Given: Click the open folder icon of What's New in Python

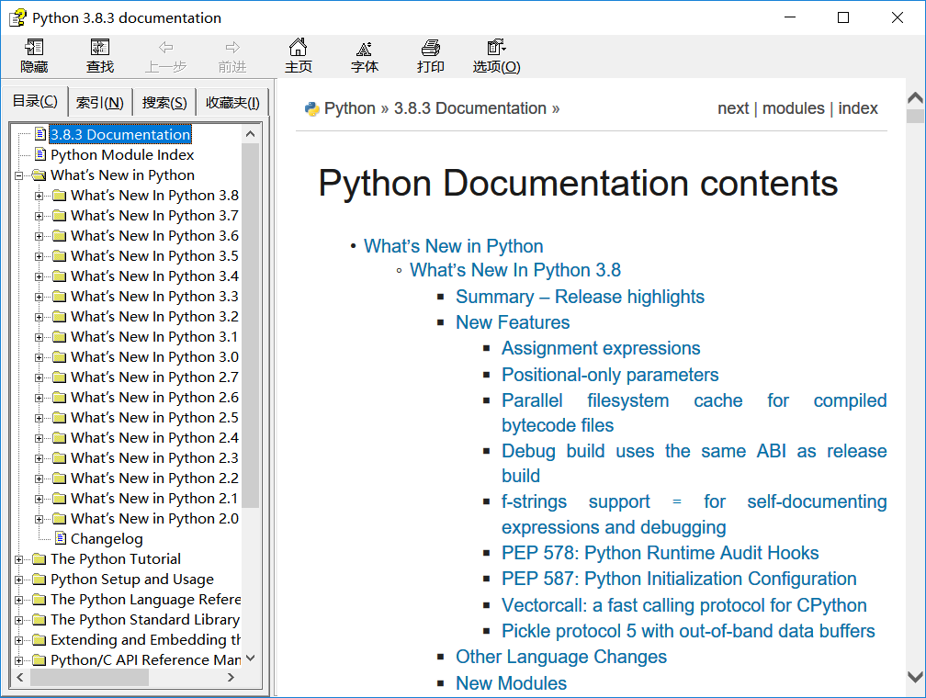Looking at the screenshot, I should (39, 174).
